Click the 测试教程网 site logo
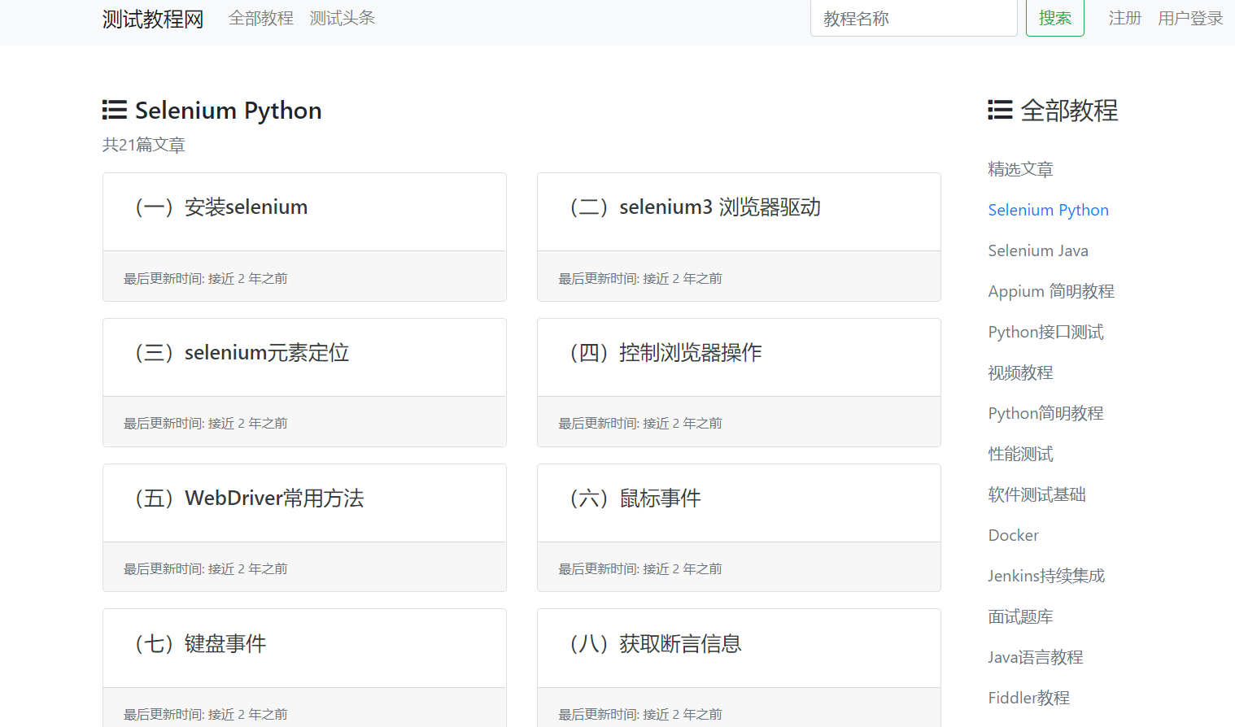 [x=153, y=19]
